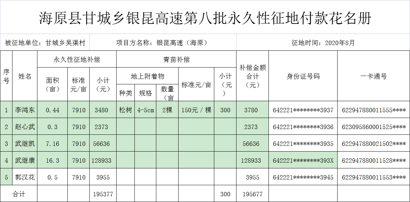This screenshot has width=410, height=202.
Task: Click the 项目方名称 银昆高速 cell
Action: 162,43
